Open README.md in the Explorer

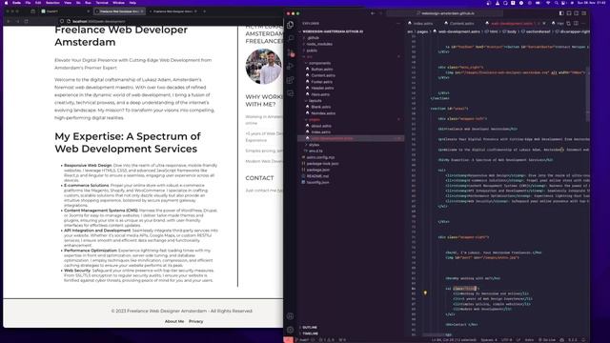(x=317, y=176)
